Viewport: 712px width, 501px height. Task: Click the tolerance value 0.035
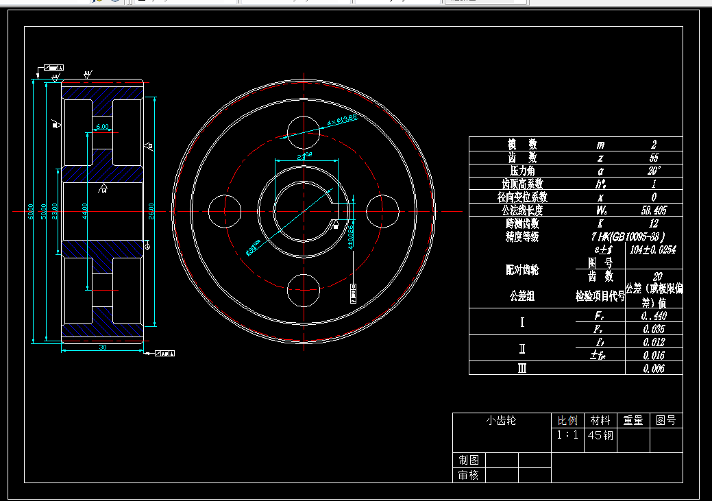click(654, 329)
